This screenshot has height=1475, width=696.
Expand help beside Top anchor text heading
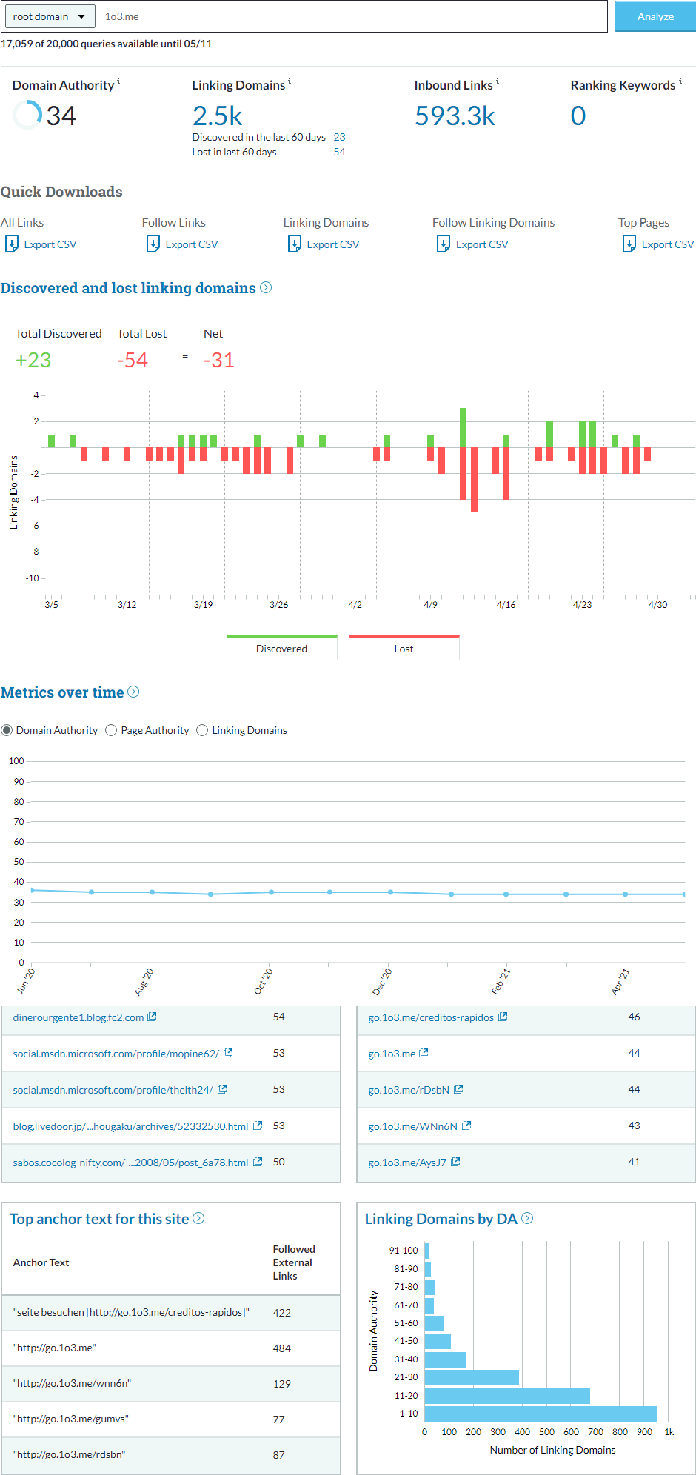(x=198, y=1218)
